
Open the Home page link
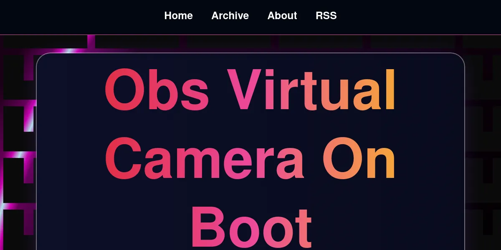[178, 16]
